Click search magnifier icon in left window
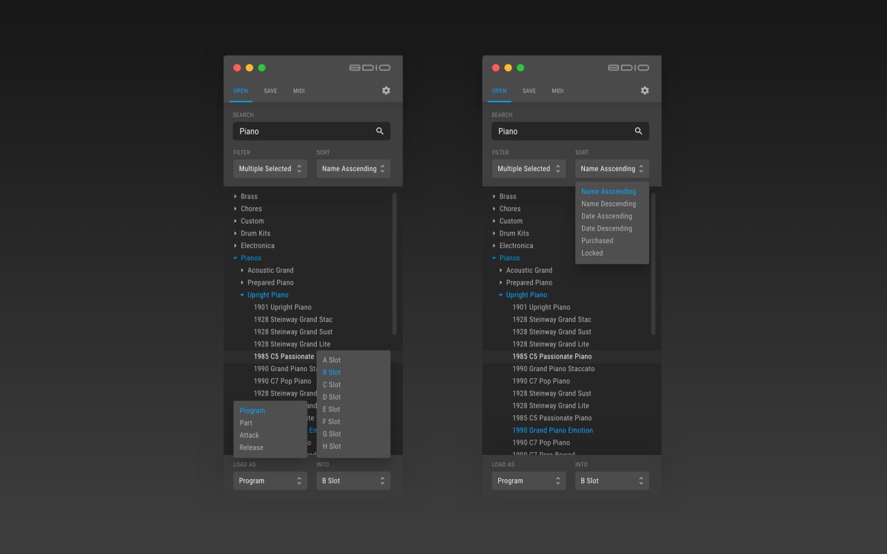Screen dimensions: 887x554 pyautogui.click(x=380, y=131)
